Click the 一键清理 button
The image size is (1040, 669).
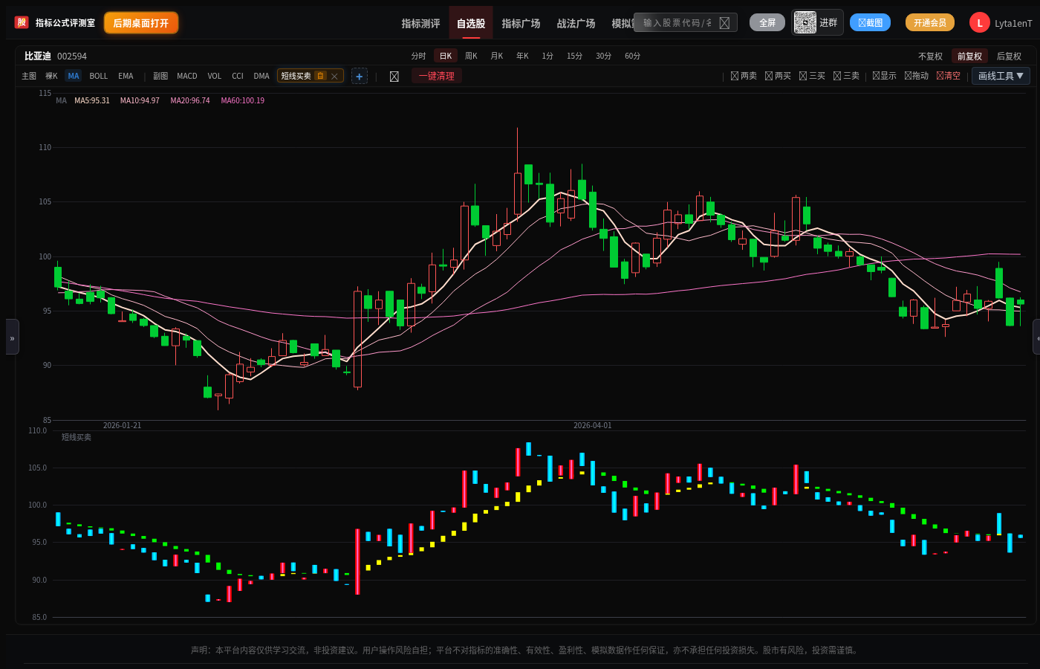tap(437, 76)
